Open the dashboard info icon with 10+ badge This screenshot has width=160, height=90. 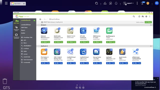142,3
